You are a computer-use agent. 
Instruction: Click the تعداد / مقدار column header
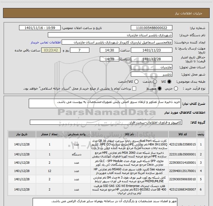coord(50,134)
